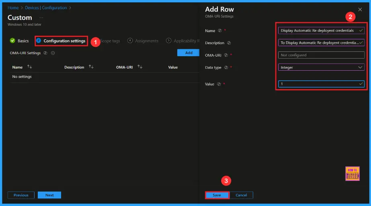Click the copy icon next to OMA-URI Settings
The width and height of the screenshot is (371, 206).
coord(45,53)
